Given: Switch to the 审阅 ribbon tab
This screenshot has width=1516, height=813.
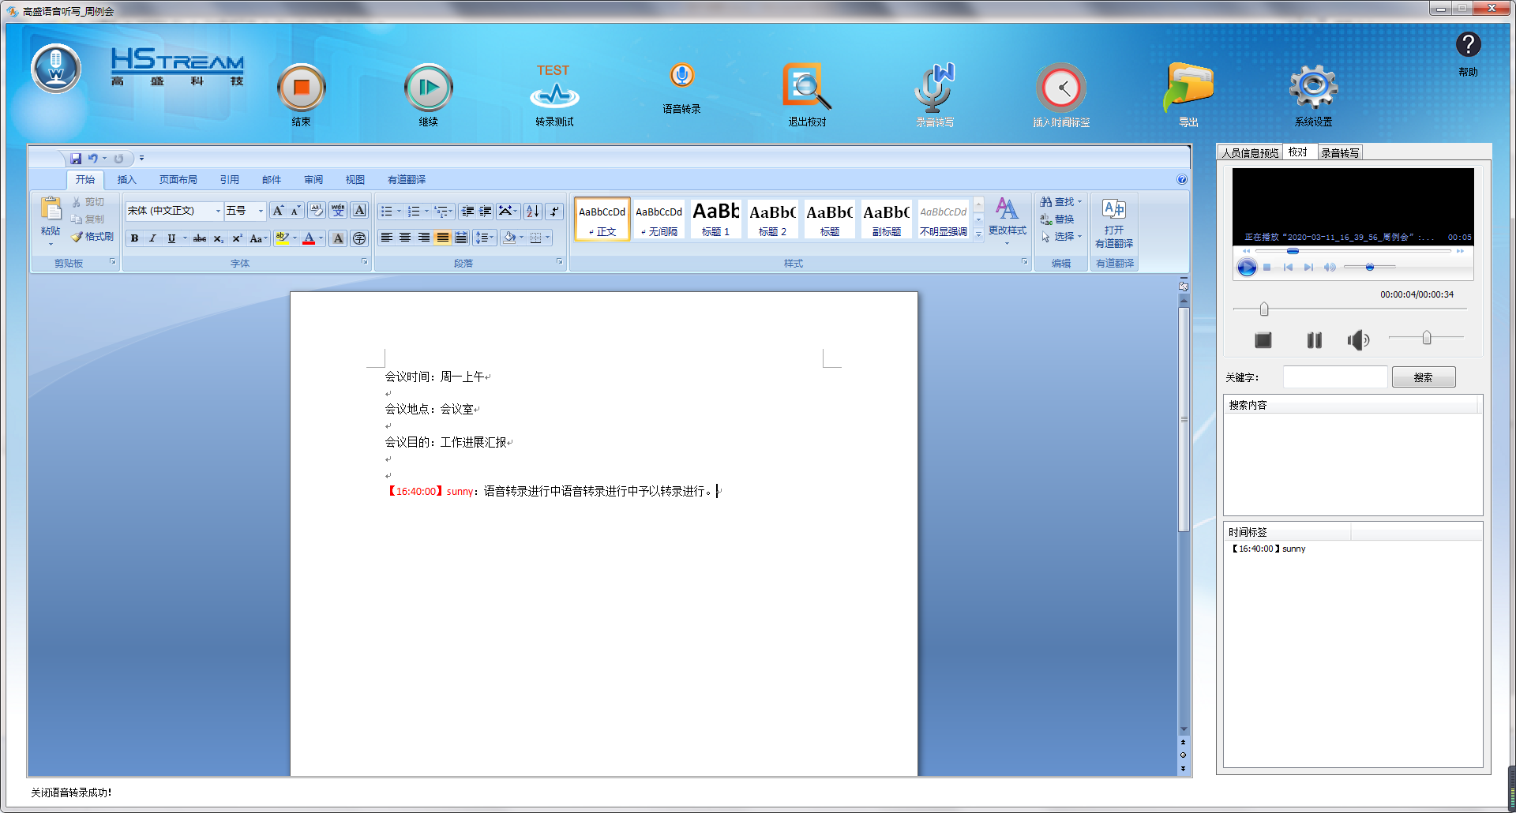Looking at the screenshot, I should tap(313, 180).
